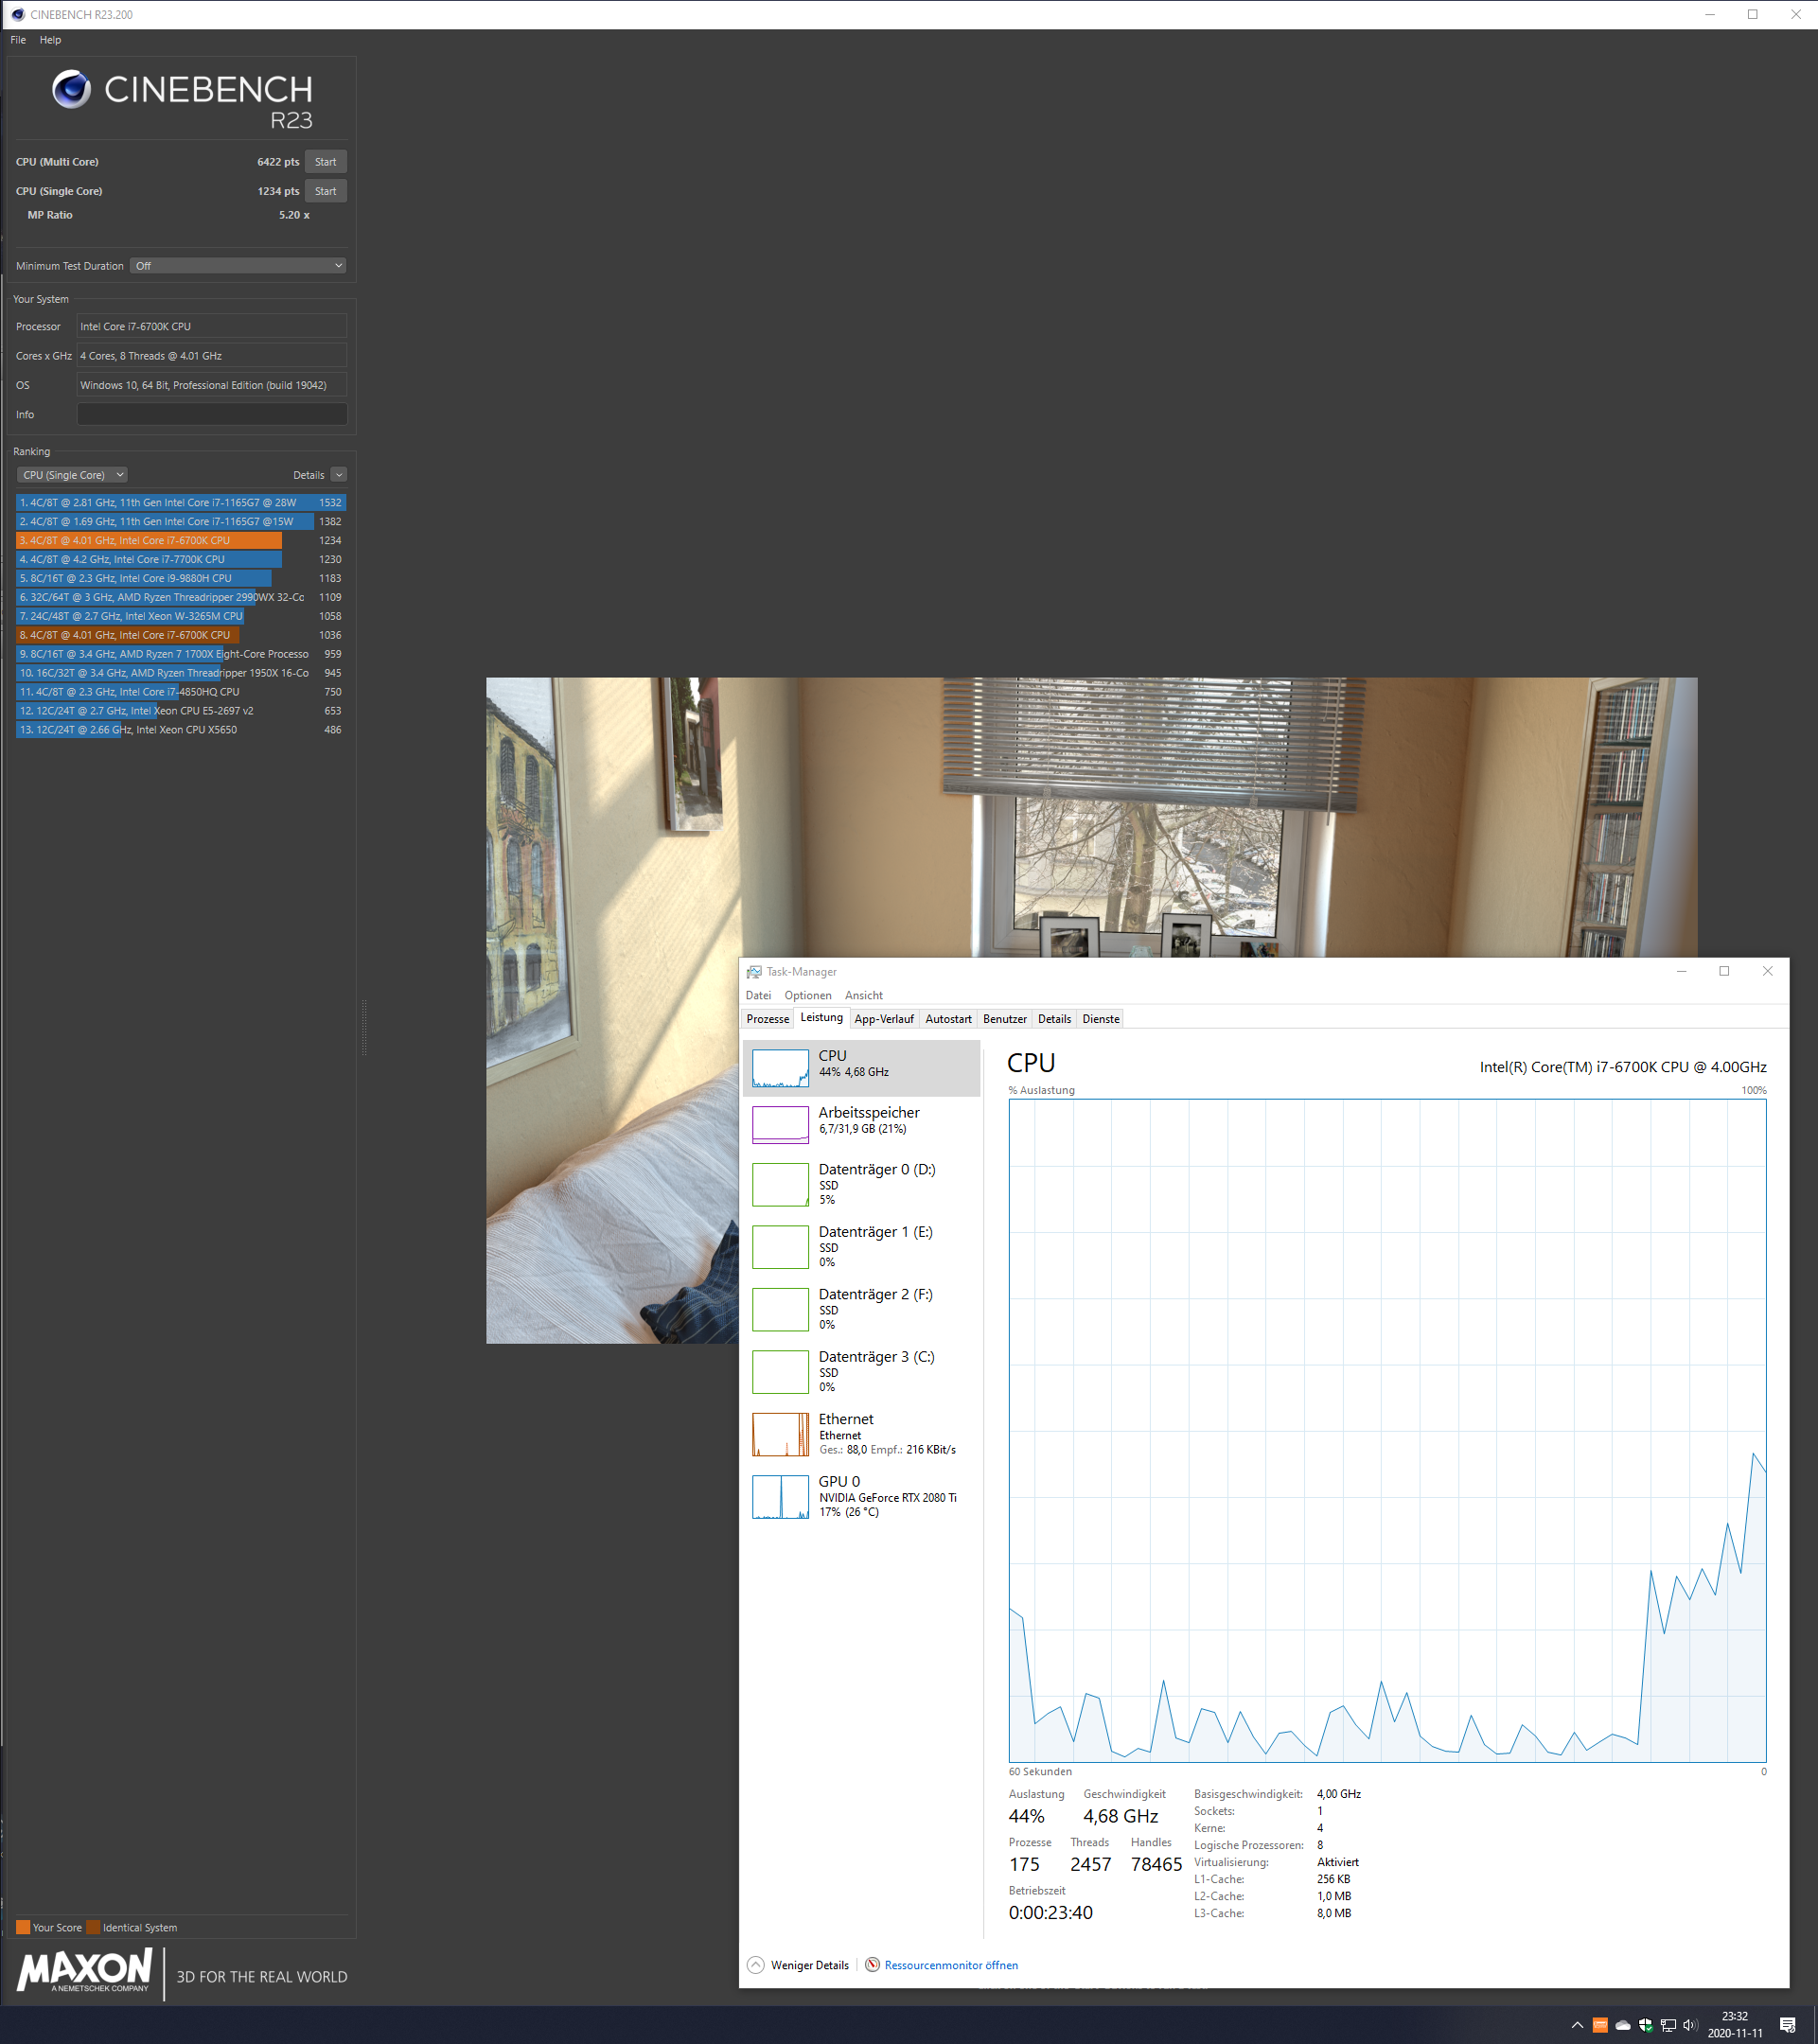The height and width of the screenshot is (2044, 1818).
Task: Open Ressourcenmonitor via its link
Action: coord(950,1965)
